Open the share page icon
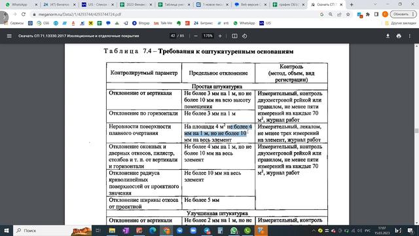This screenshot has width=419, height=236. tap(339, 14)
